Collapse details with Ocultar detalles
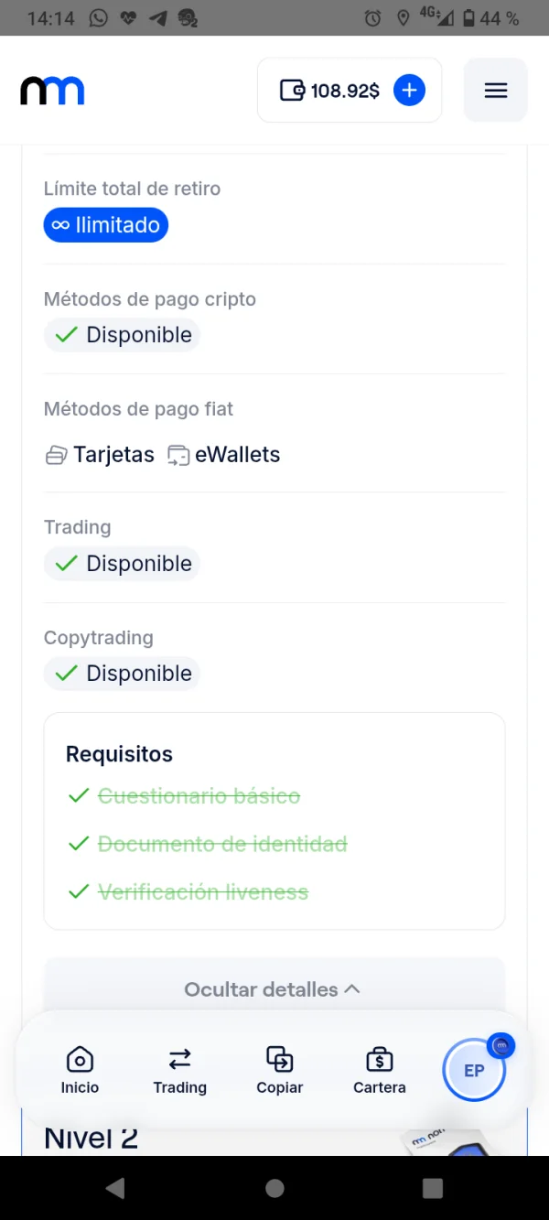 point(273,989)
